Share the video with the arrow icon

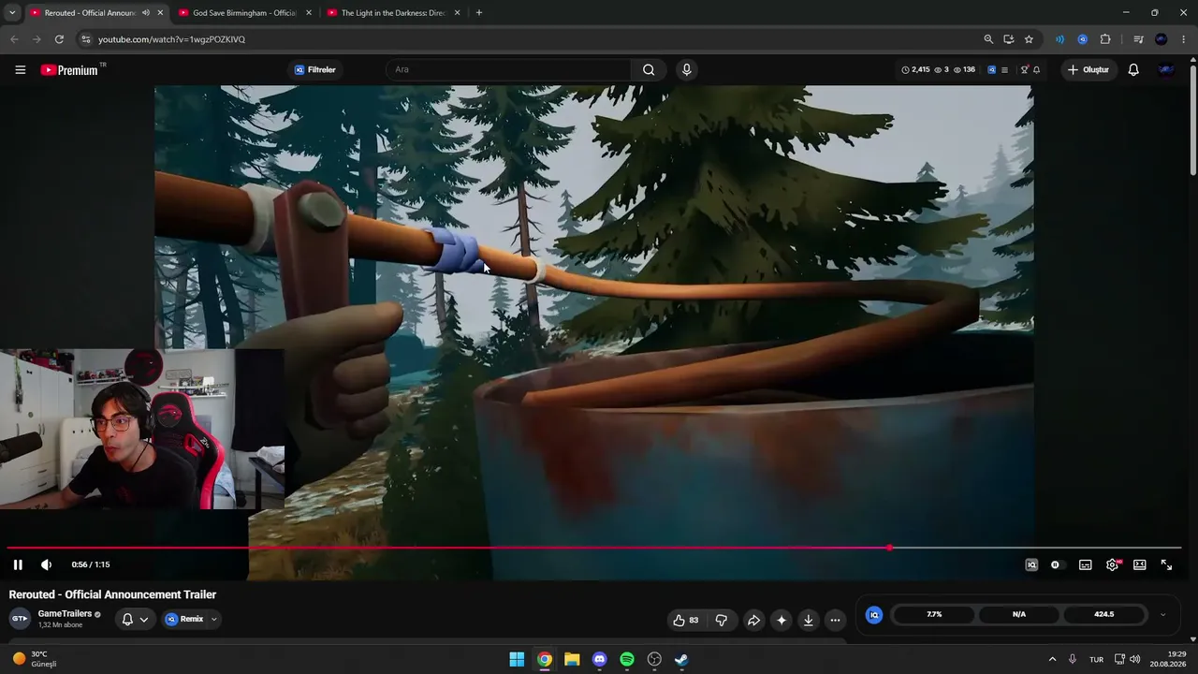[x=753, y=620]
